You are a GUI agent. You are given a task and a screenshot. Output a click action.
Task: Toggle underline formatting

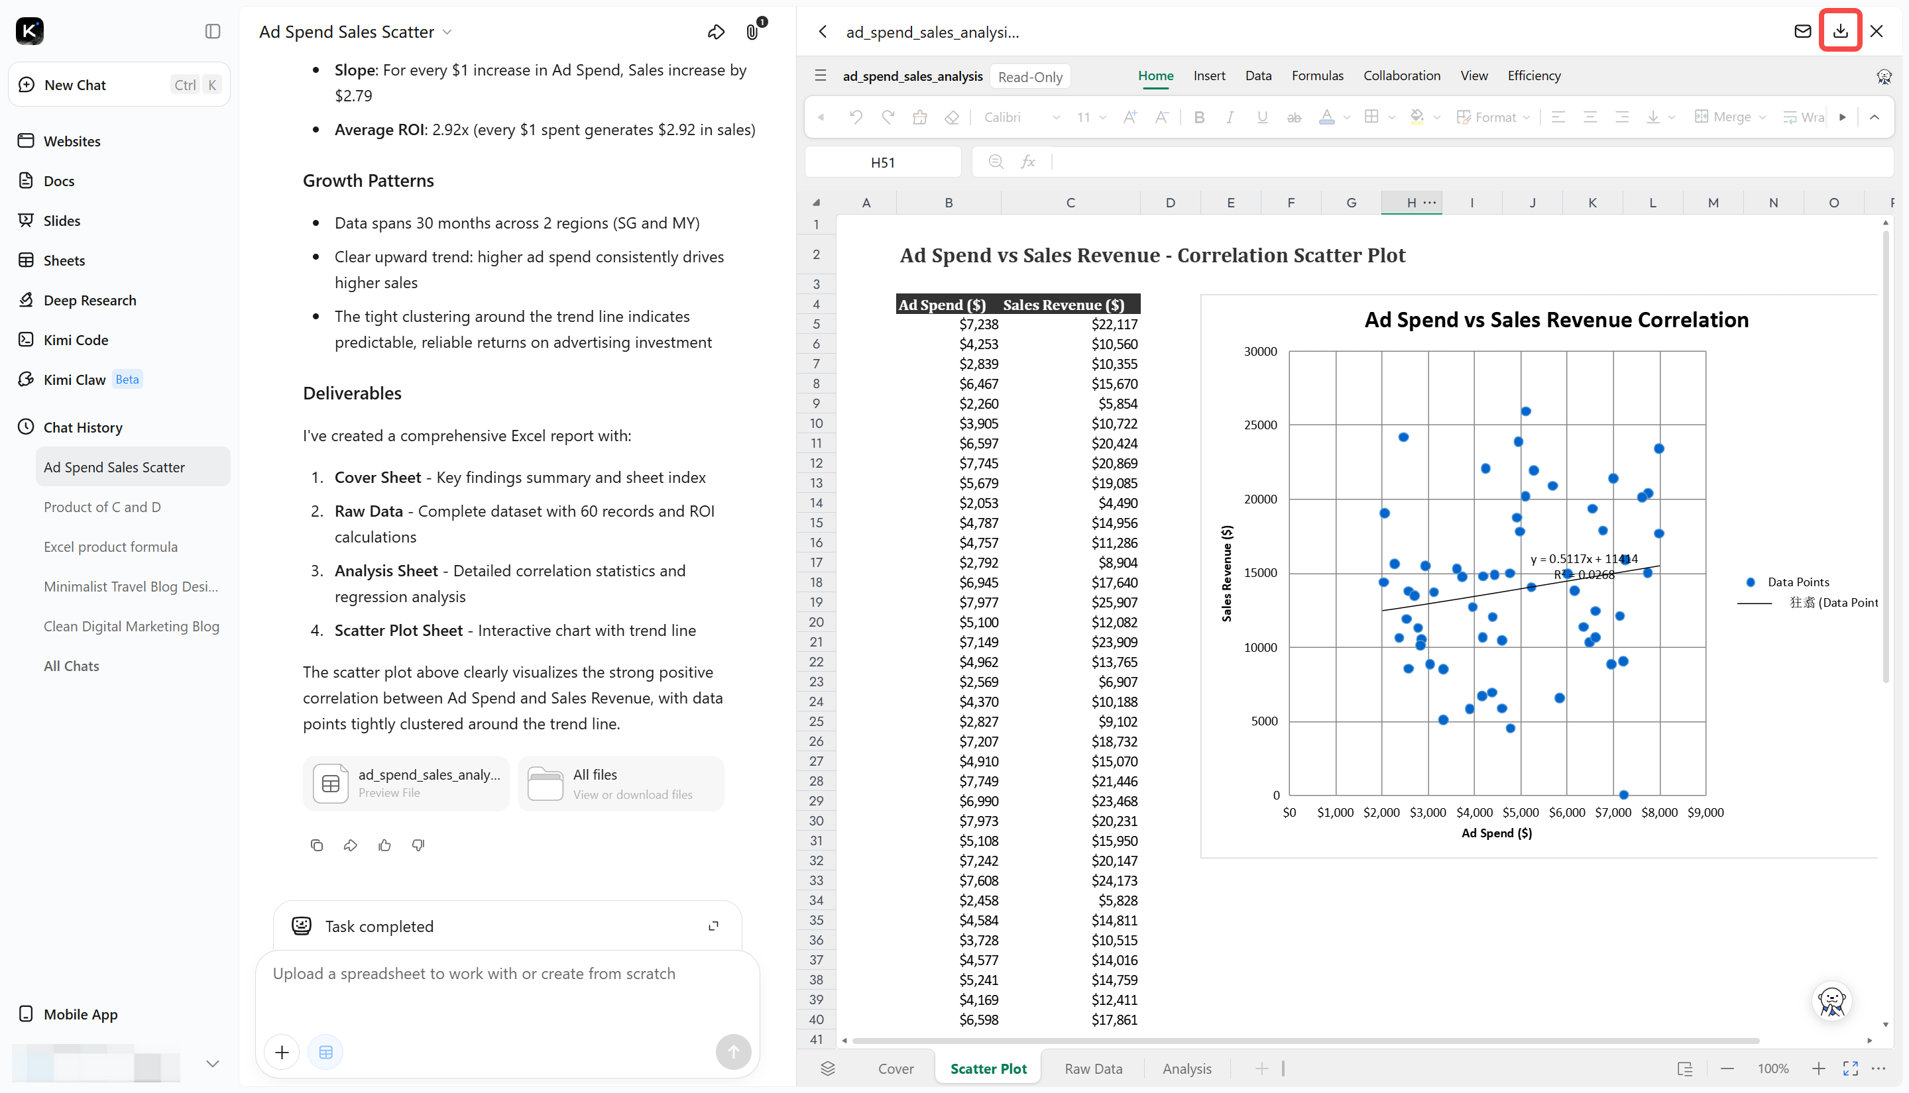[x=1261, y=117]
